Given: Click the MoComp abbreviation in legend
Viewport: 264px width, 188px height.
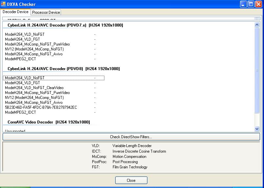Looking at the screenshot, I should click(99, 157).
